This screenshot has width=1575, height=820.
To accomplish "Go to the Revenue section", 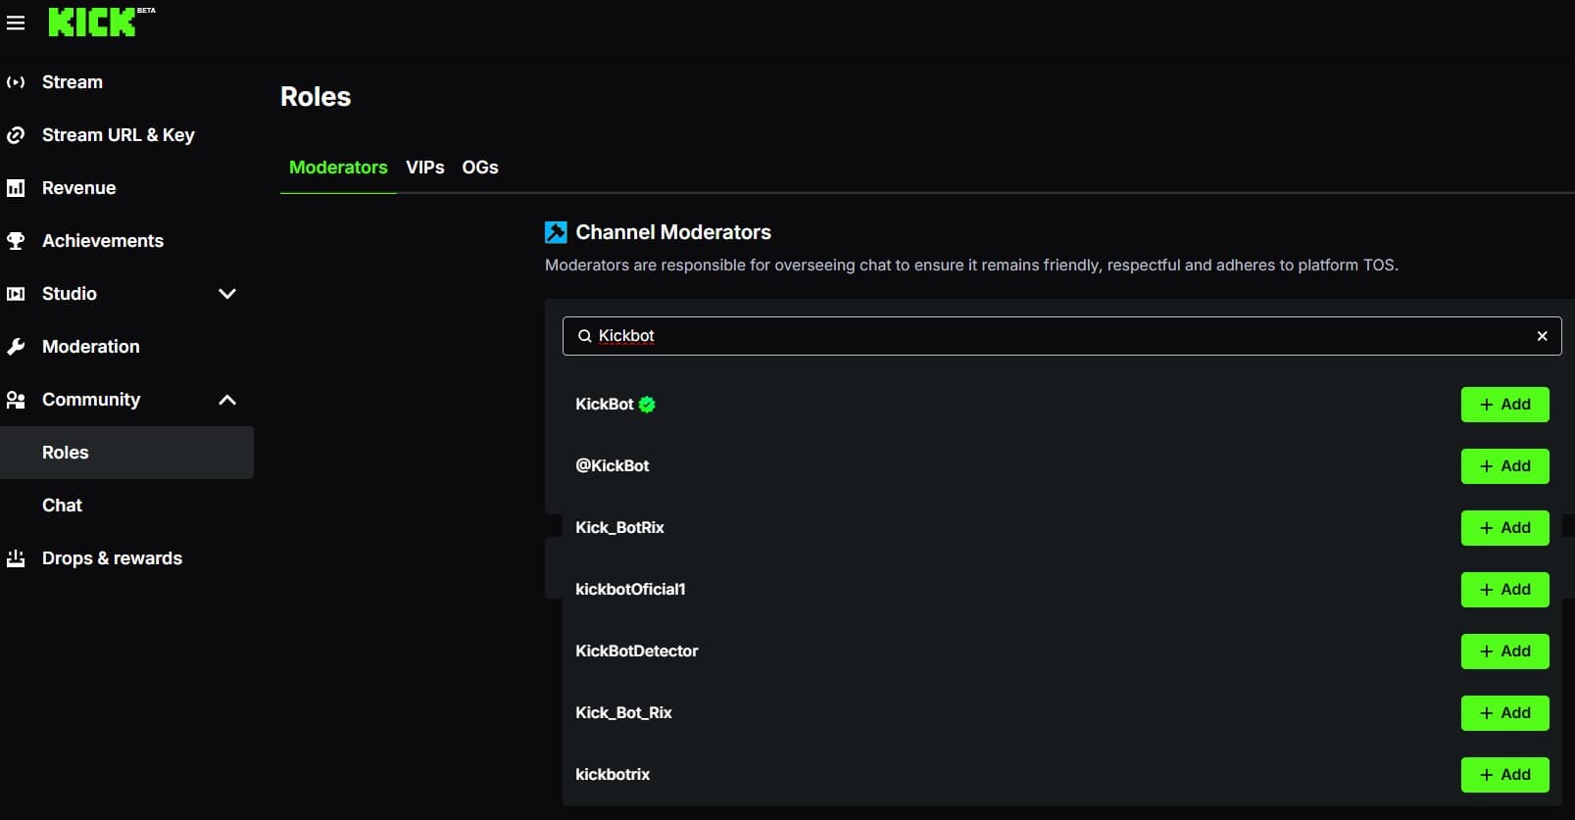I will (78, 188).
